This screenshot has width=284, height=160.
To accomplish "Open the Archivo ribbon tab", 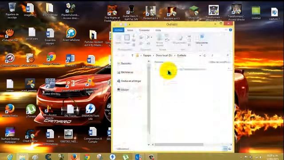I will pos(118,30).
